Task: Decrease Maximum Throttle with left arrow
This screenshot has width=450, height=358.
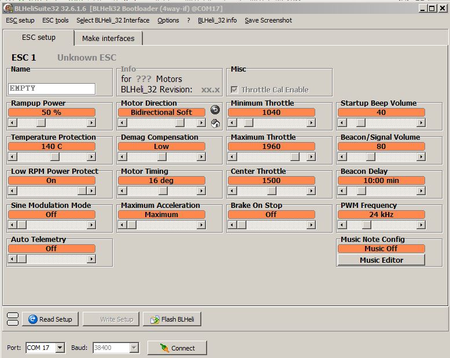Action: pyautogui.click(x=232, y=156)
